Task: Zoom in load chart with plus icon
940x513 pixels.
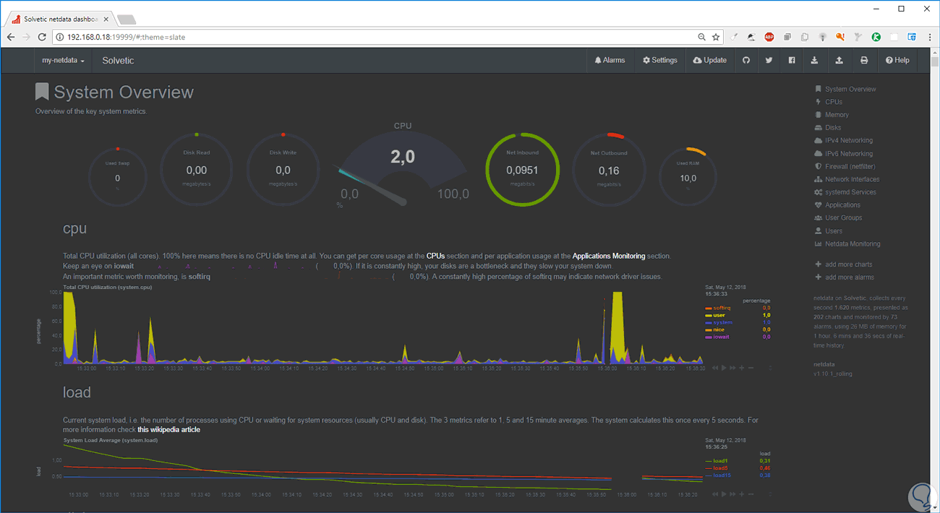Action: point(742,494)
